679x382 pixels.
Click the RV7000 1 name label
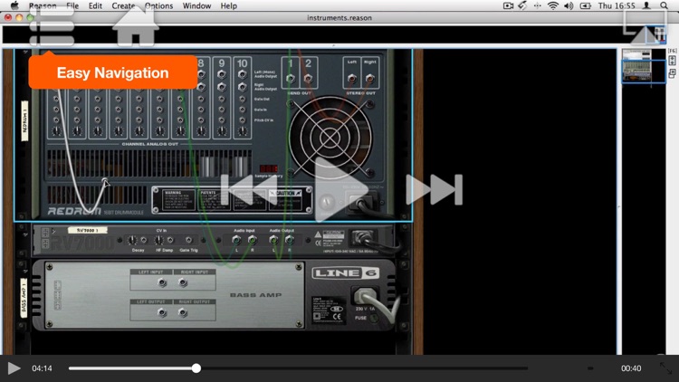[88, 231]
